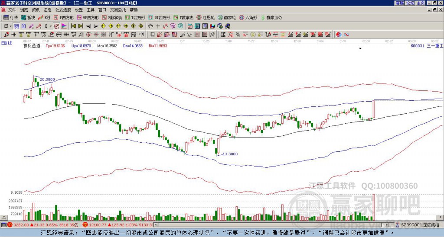Screen dimensions: 444x237
Task: Open the 板块 sector view
Action: coord(28,17)
